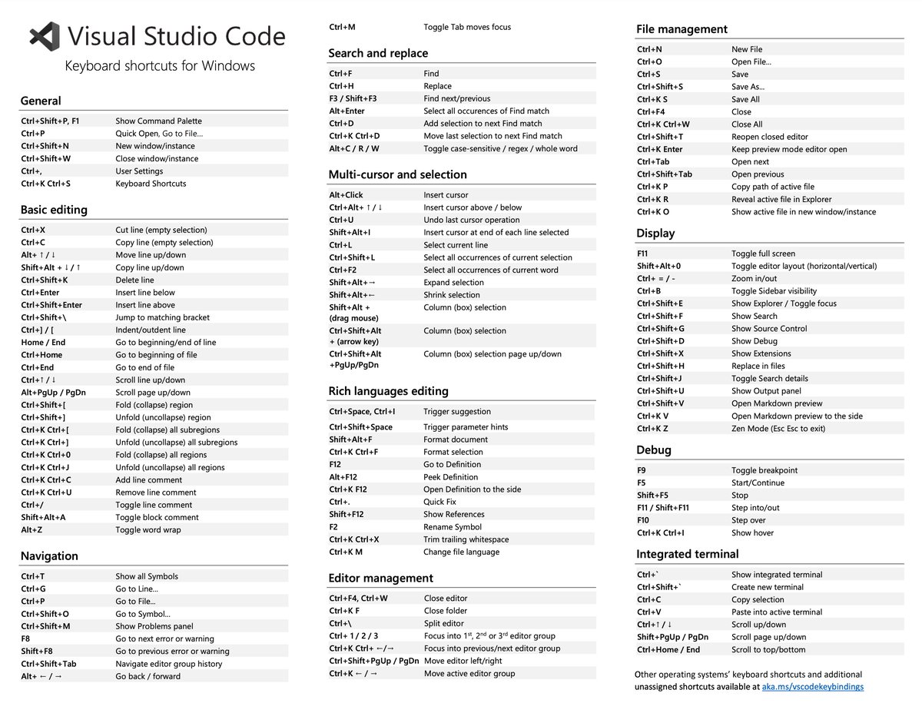Select the 'User Settings' row text

click(139, 171)
